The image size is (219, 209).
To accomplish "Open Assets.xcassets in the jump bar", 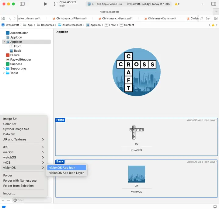I will [x=70, y=25].
